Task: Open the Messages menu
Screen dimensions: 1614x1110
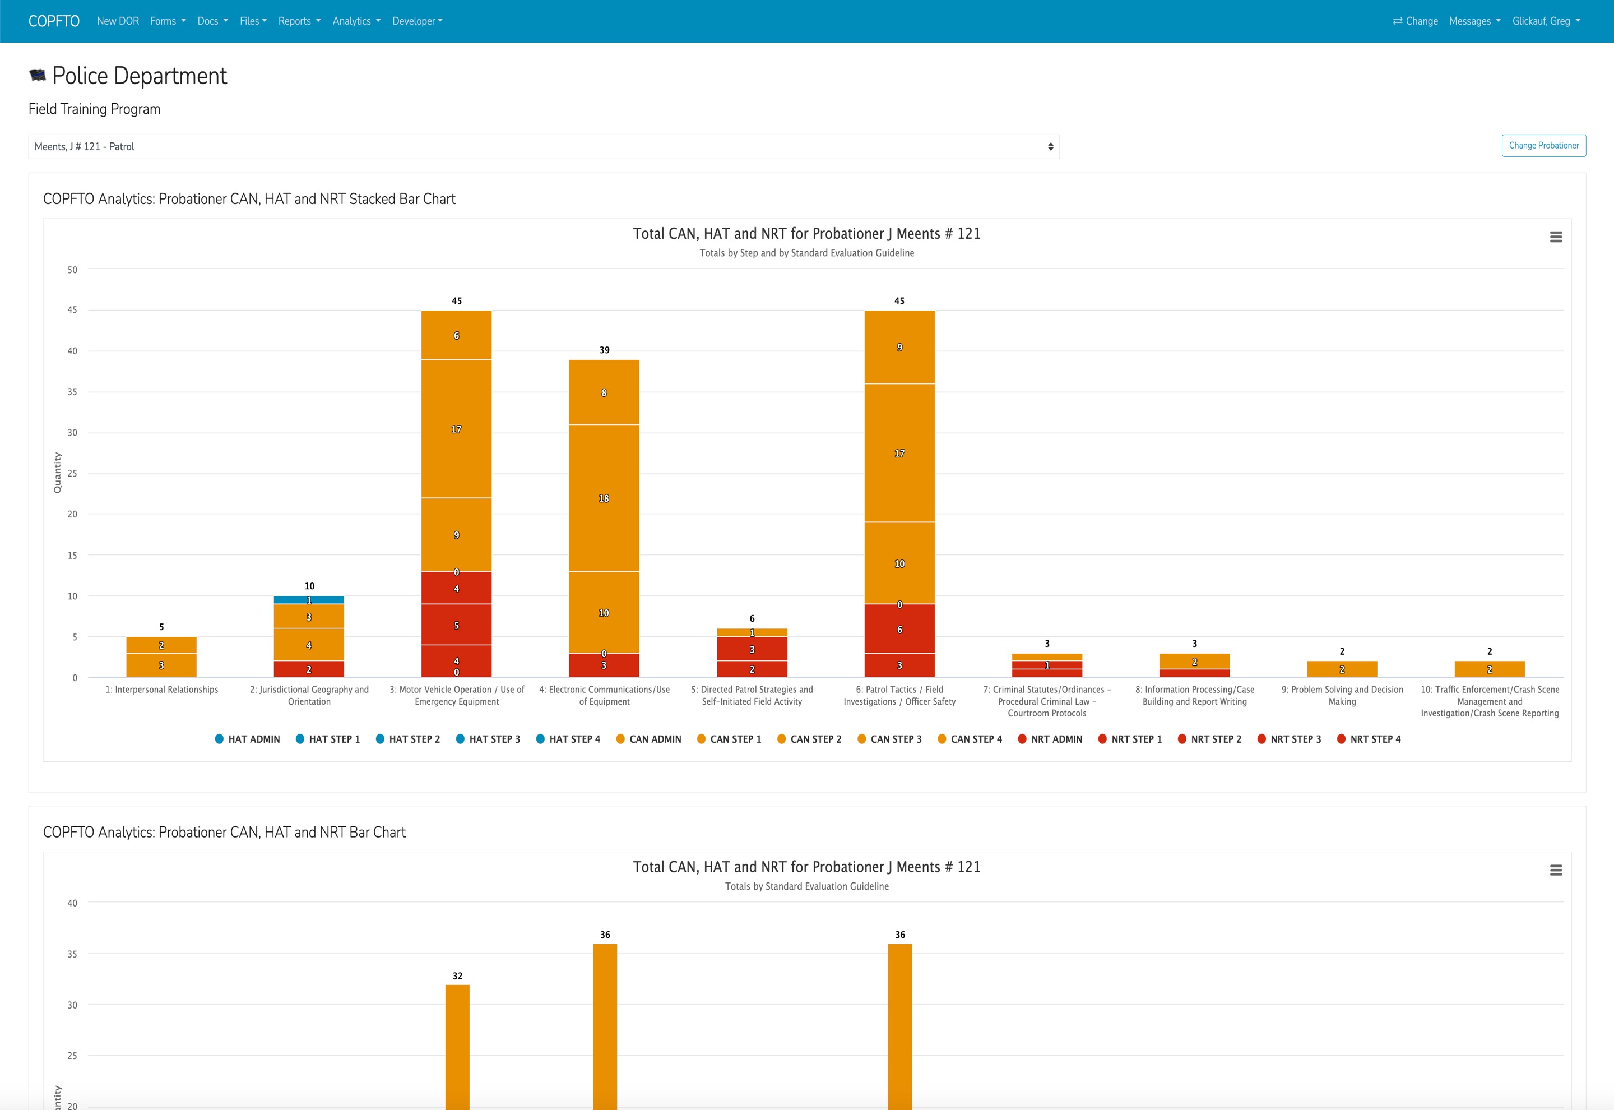Action: (1474, 21)
